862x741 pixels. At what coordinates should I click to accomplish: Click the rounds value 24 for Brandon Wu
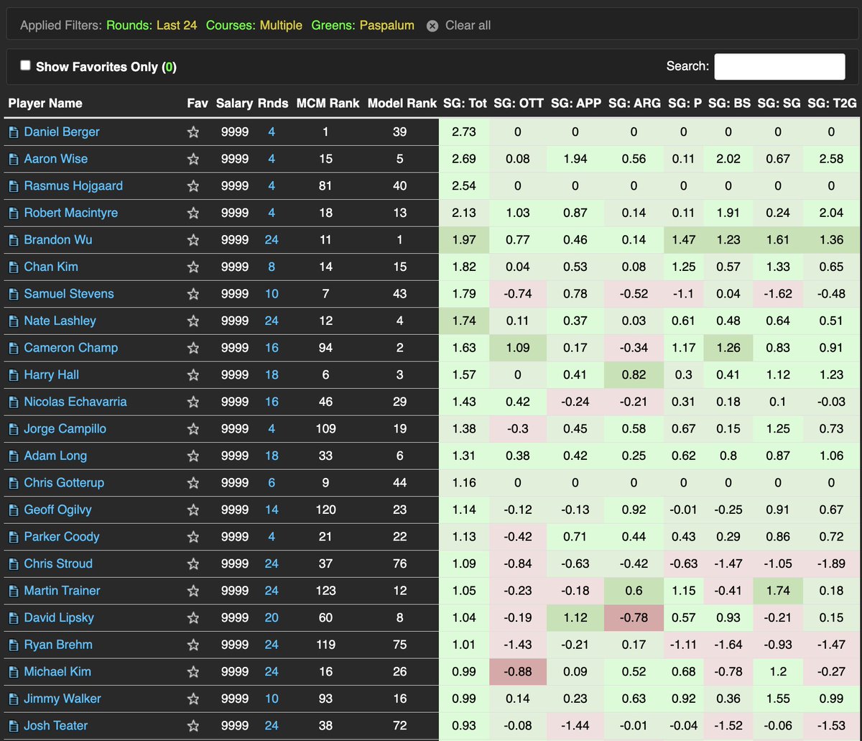(272, 240)
